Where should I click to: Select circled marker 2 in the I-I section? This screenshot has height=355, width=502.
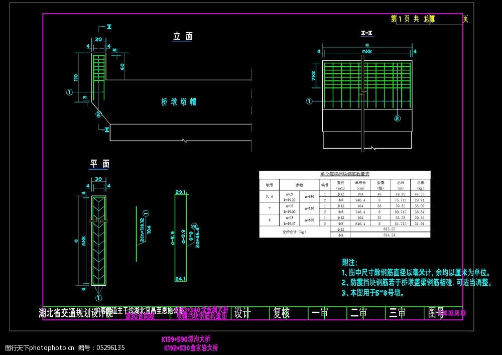397,119
